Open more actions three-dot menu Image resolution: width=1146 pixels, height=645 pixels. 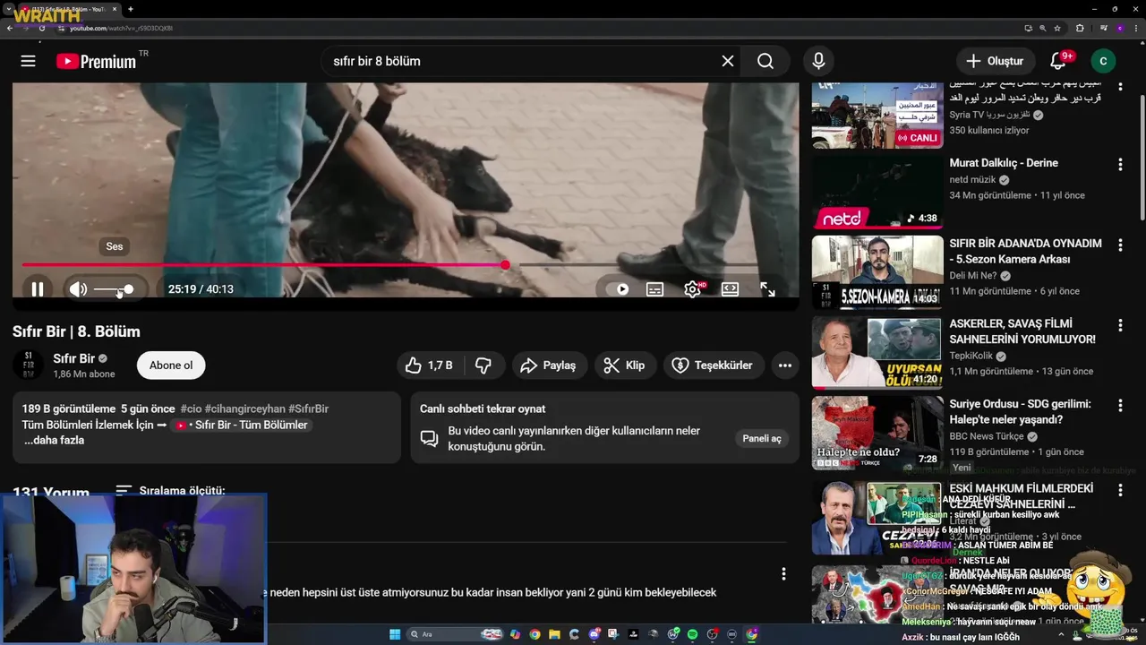(785, 365)
